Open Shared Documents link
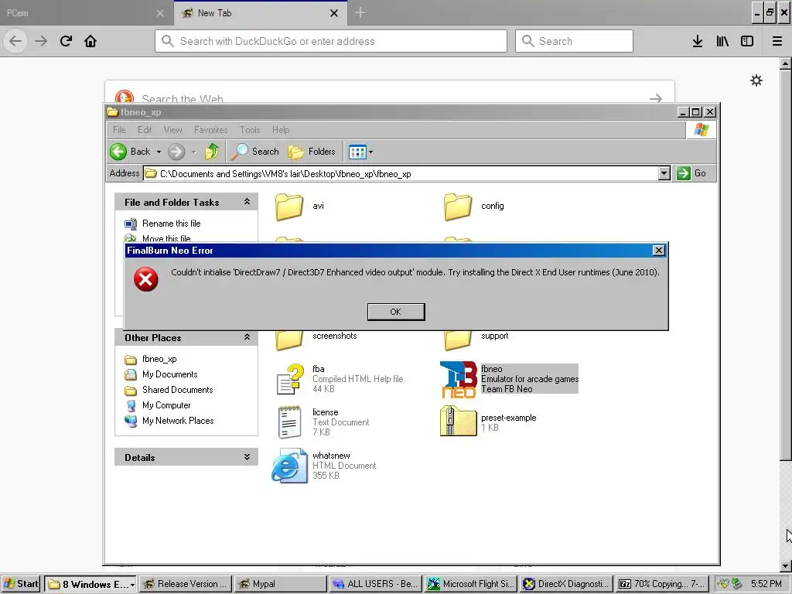 177,390
